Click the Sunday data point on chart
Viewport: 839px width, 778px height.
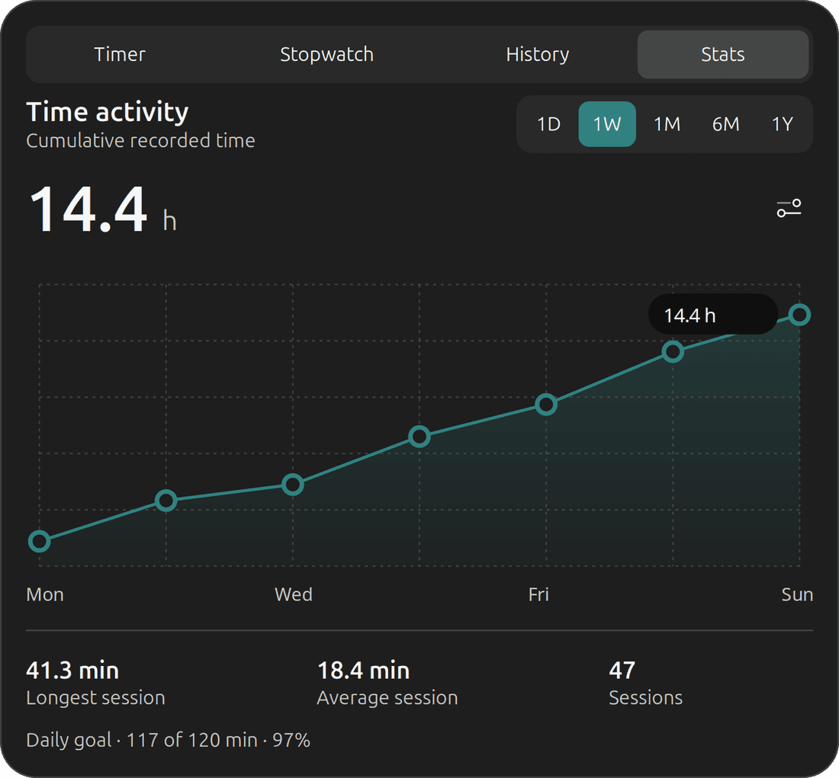click(x=799, y=315)
